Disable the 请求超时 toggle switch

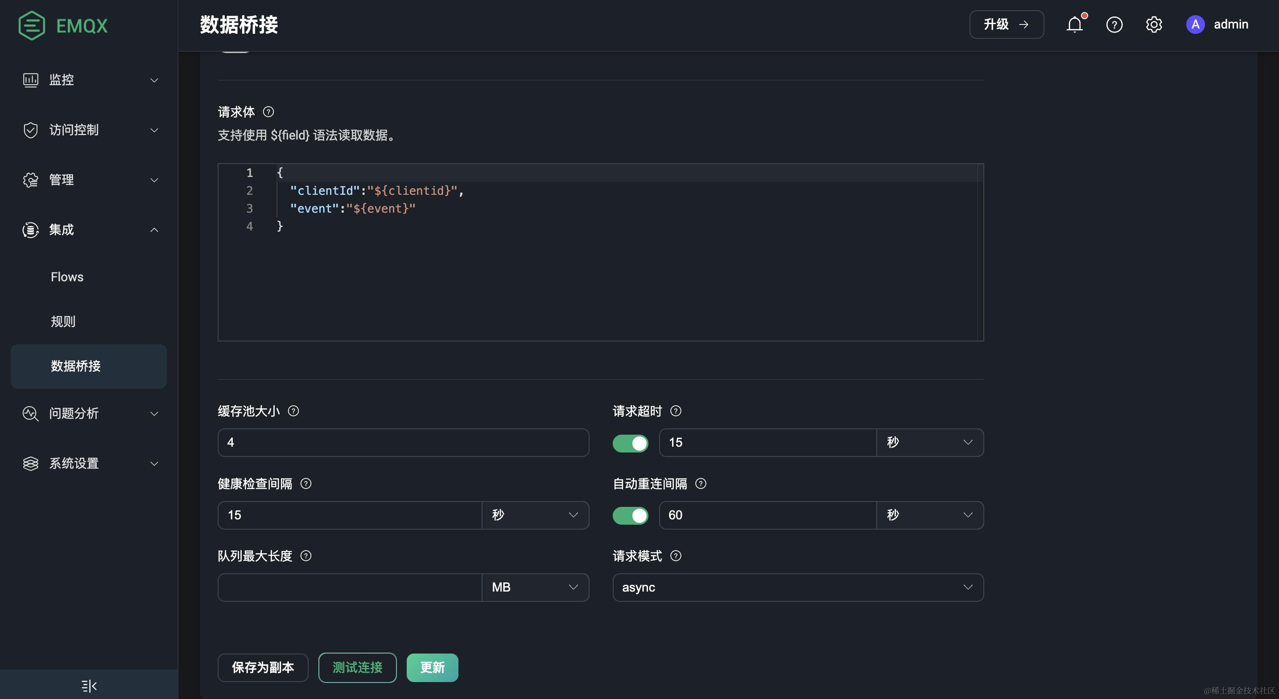[x=630, y=443]
